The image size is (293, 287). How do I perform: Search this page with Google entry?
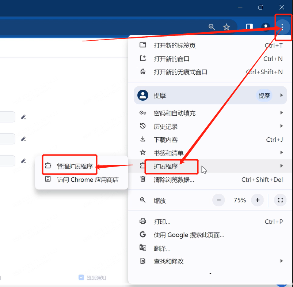pyautogui.click(x=210, y=235)
